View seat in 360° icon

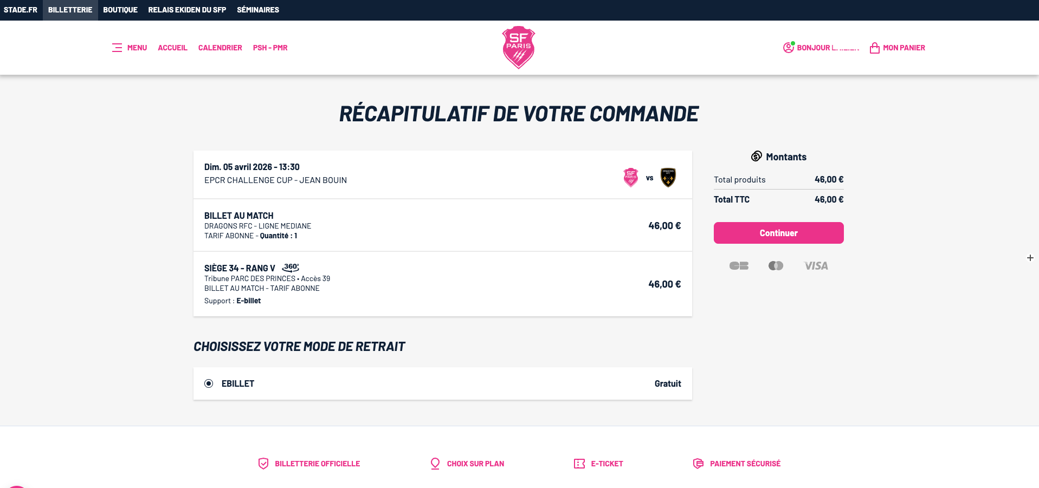(291, 268)
